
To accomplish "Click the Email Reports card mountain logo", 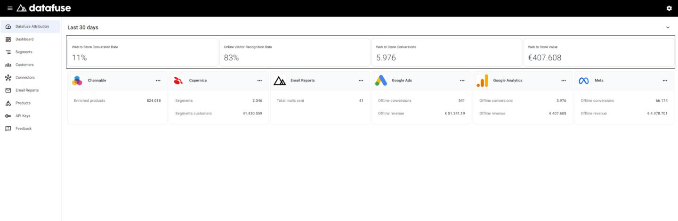I will pyautogui.click(x=280, y=81).
